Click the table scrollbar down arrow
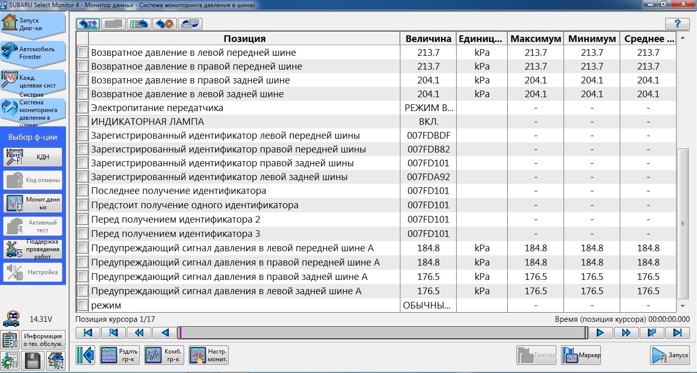Screen dimensions: 697x373 pyautogui.click(x=683, y=306)
